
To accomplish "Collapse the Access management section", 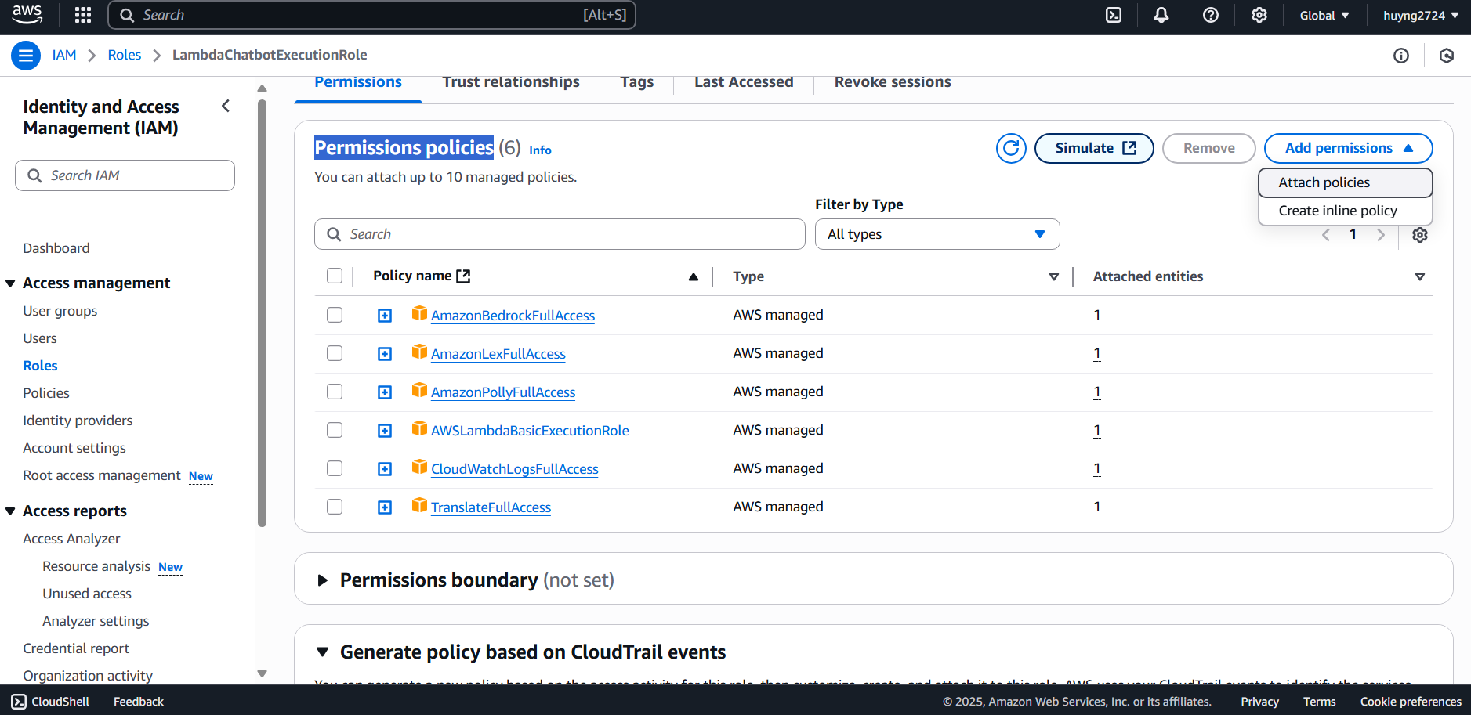I will (11, 283).
